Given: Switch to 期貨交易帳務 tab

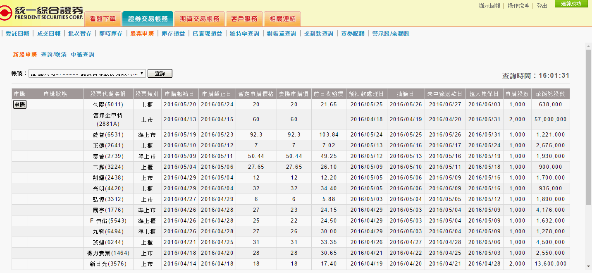Looking at the screenshot, I should click(x=199, y=19).
